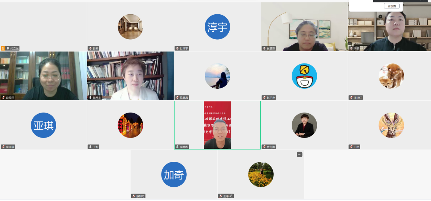
Task: Click the 去设置 button
Action: point(391,6)
